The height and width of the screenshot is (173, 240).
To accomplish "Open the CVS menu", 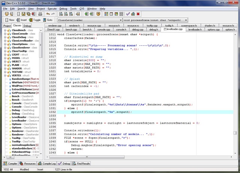I will pyautogui.click(x=82, y=9).
